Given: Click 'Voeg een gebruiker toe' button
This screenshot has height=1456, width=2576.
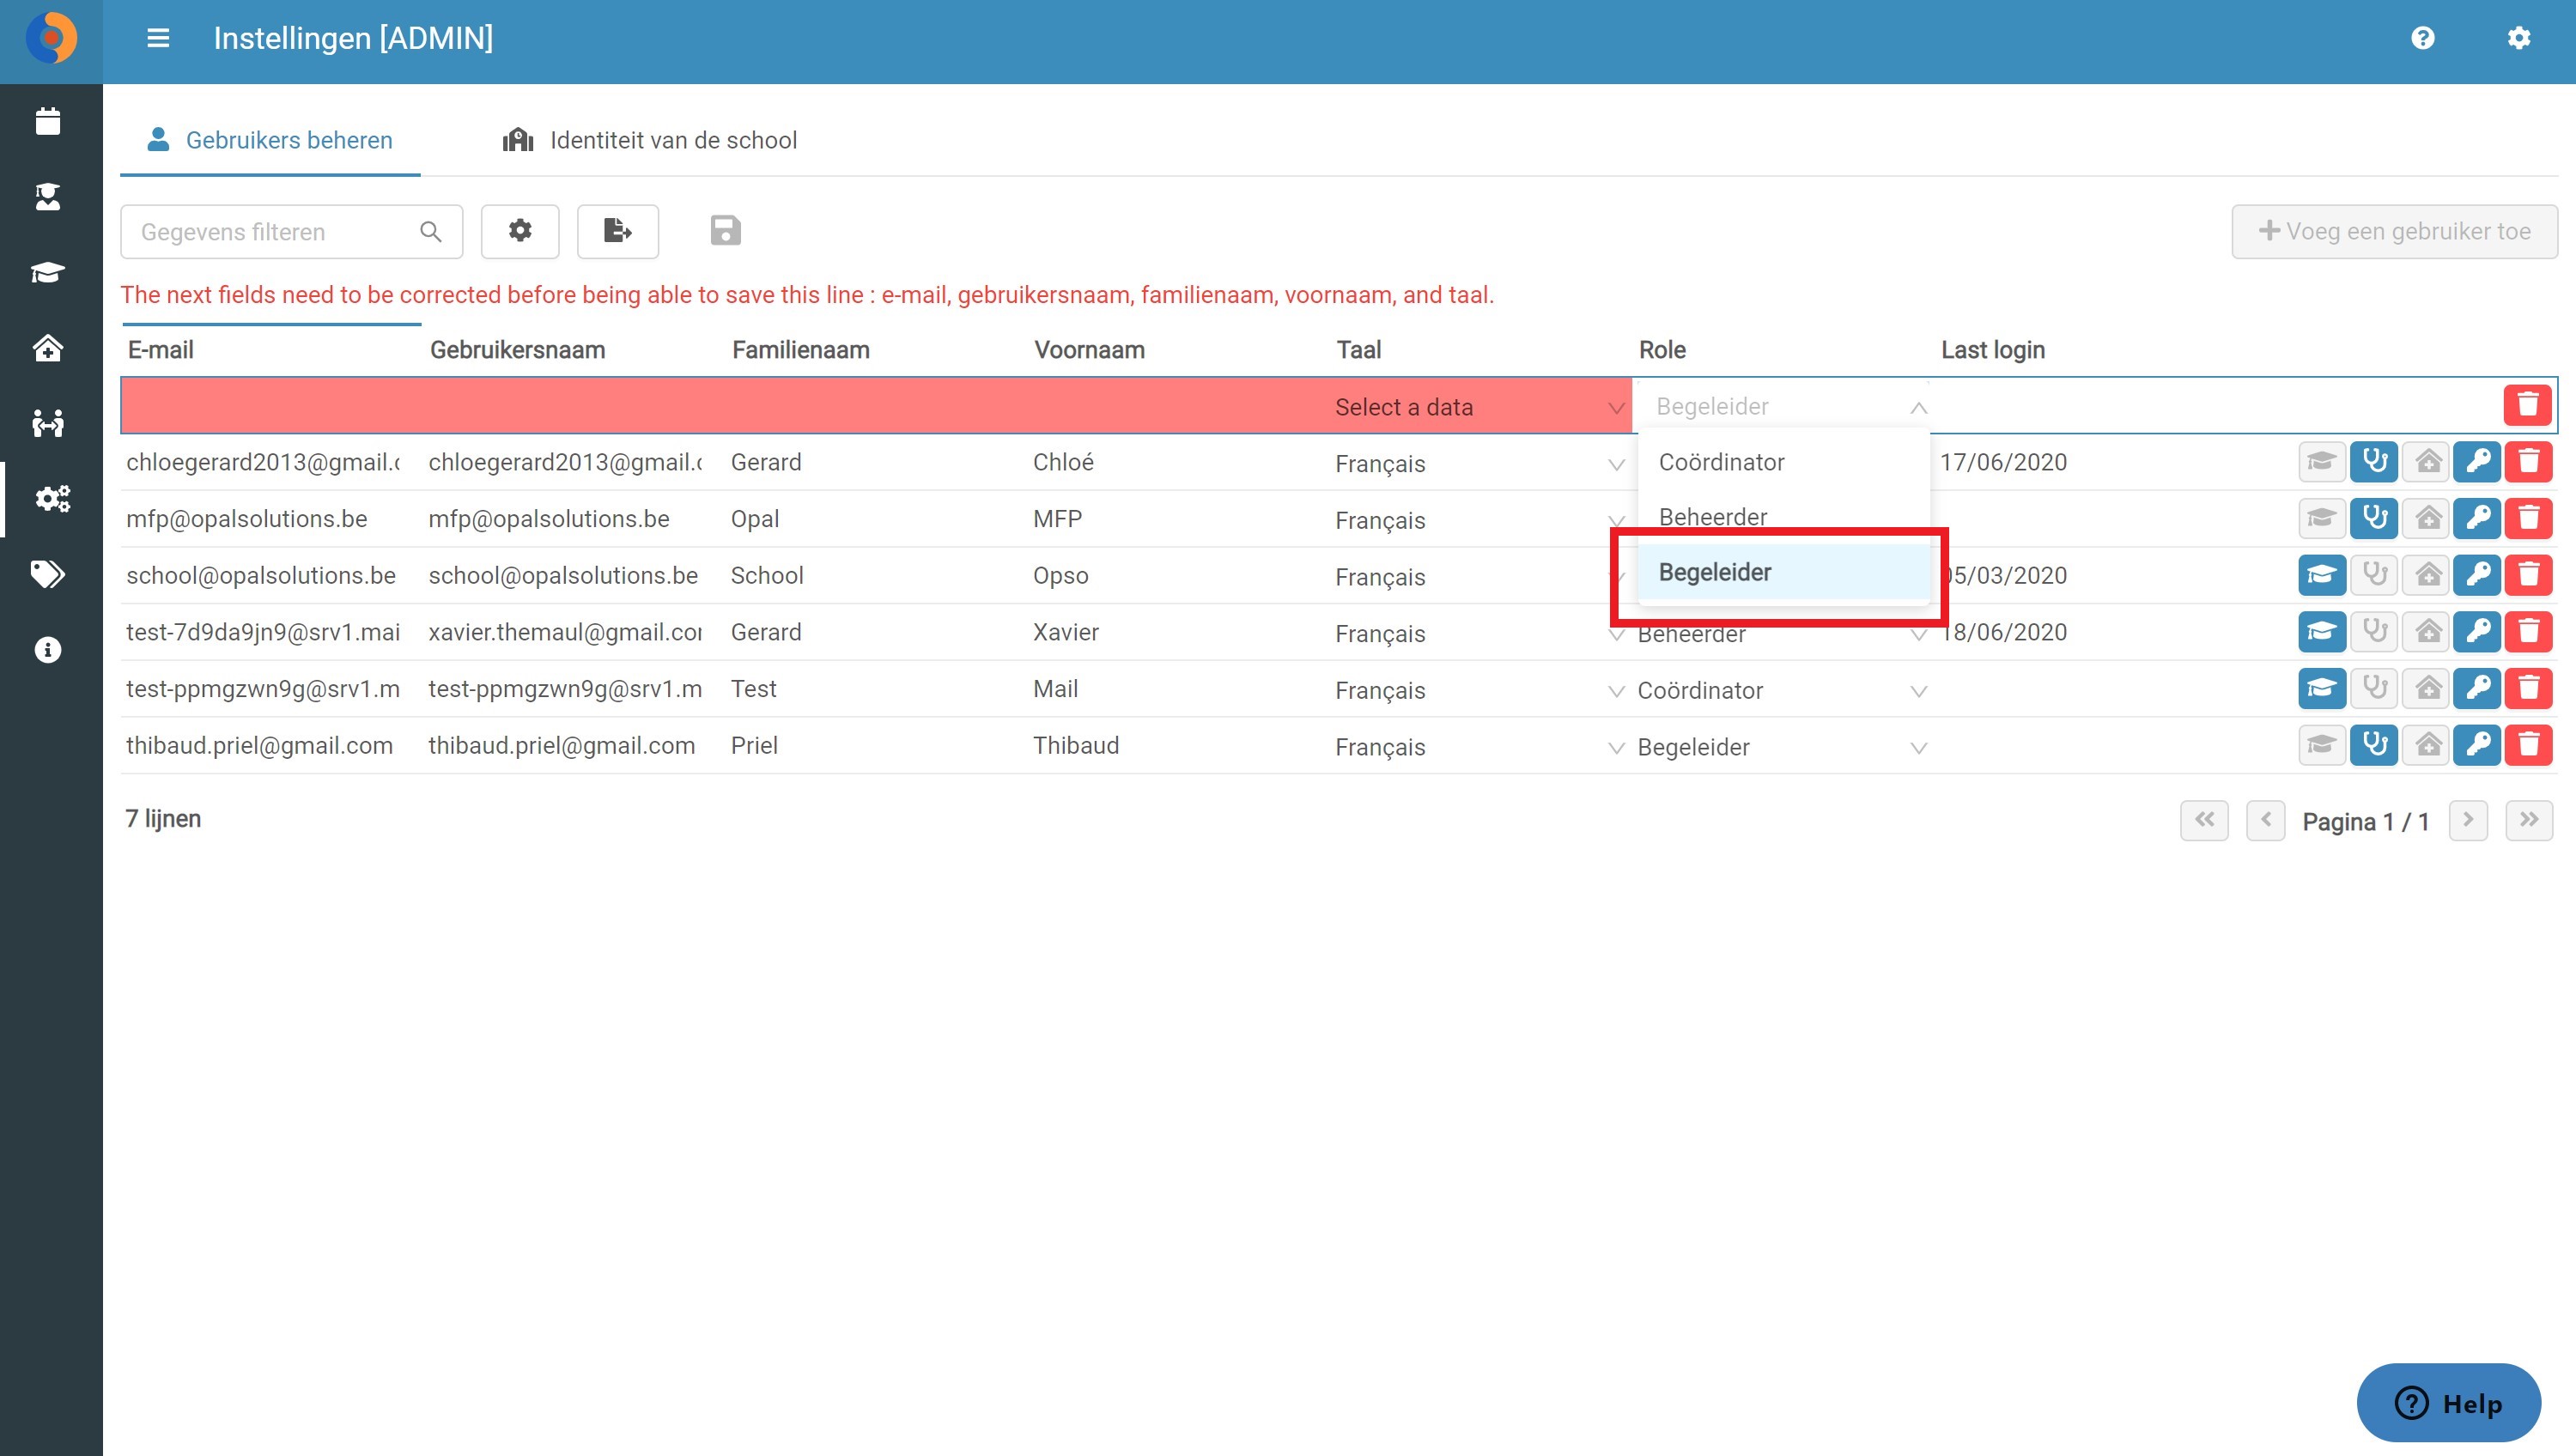Looking at the screenshot, I should tap(2394, 232).
